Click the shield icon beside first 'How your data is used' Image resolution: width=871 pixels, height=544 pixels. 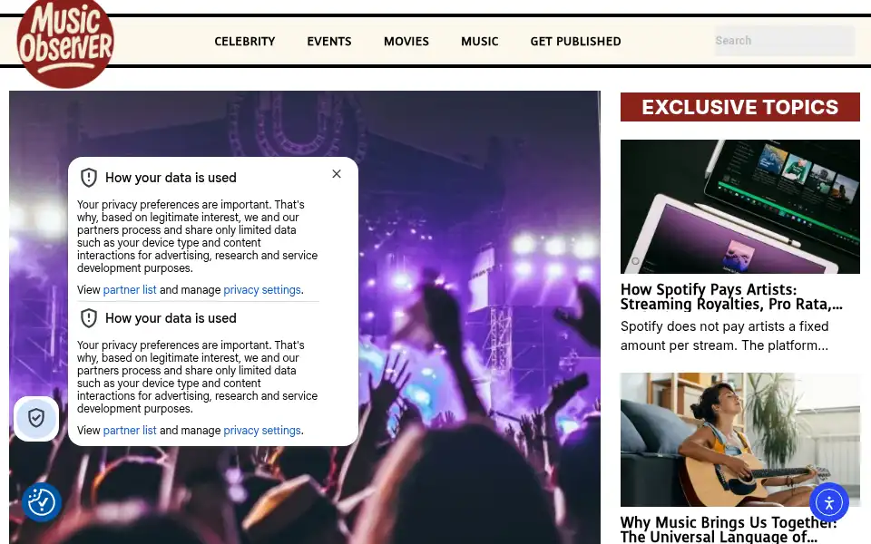(x=89, y=178)
